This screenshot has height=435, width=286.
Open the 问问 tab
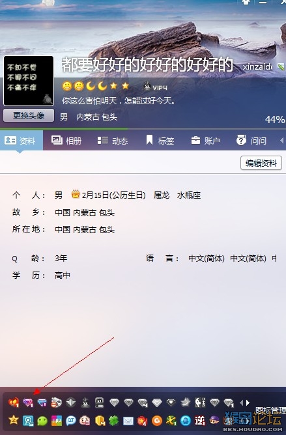pyautogui.click(x=251, y=141)
